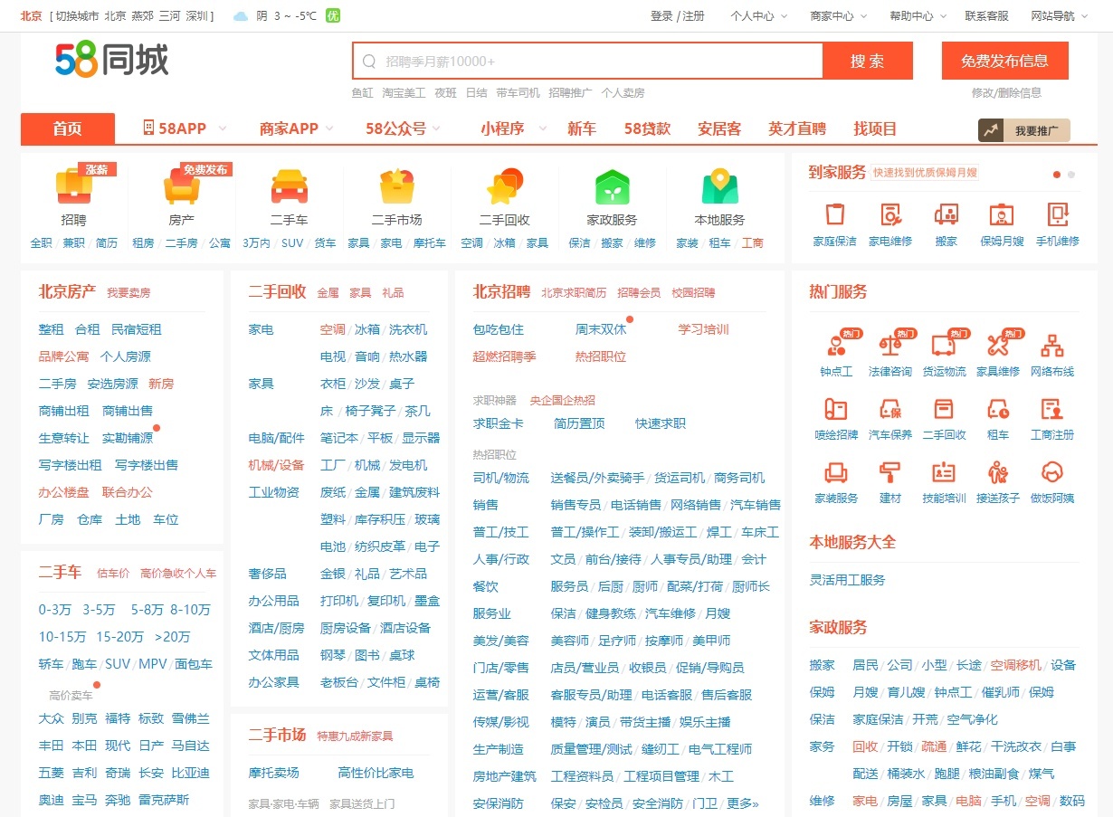This screenshot has height=817, width=1113.
Task: Click the 鱼缸 search suggestion
Action: pos(362,92)
